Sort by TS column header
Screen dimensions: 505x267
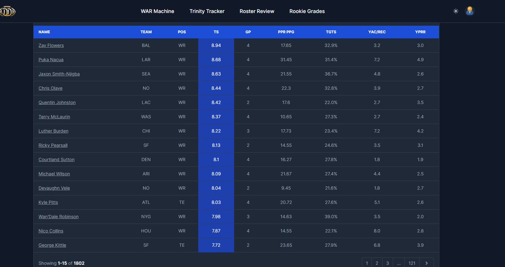pyautogui.click(x=216, y=32)
